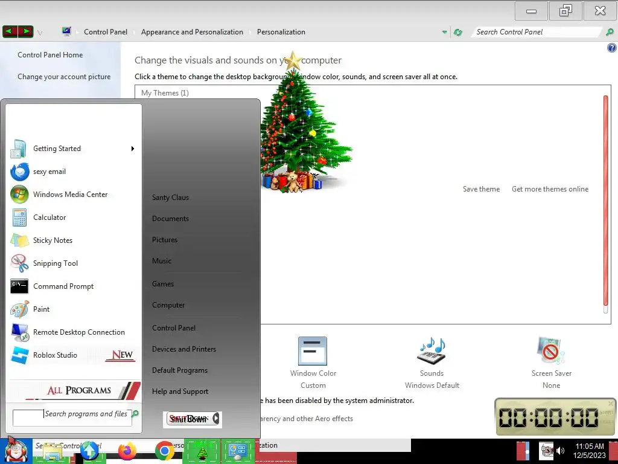618x464 pixels.
Task: Click the 00:00:00 timer gadget display
Action: pos(549,417)
